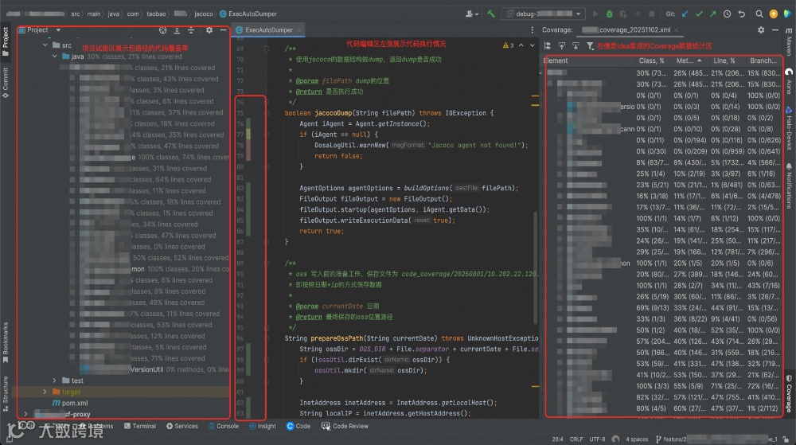The image size is (796, 445).
Task: Open editor tabs three-dot menu
Action: [x=532, y=30]
